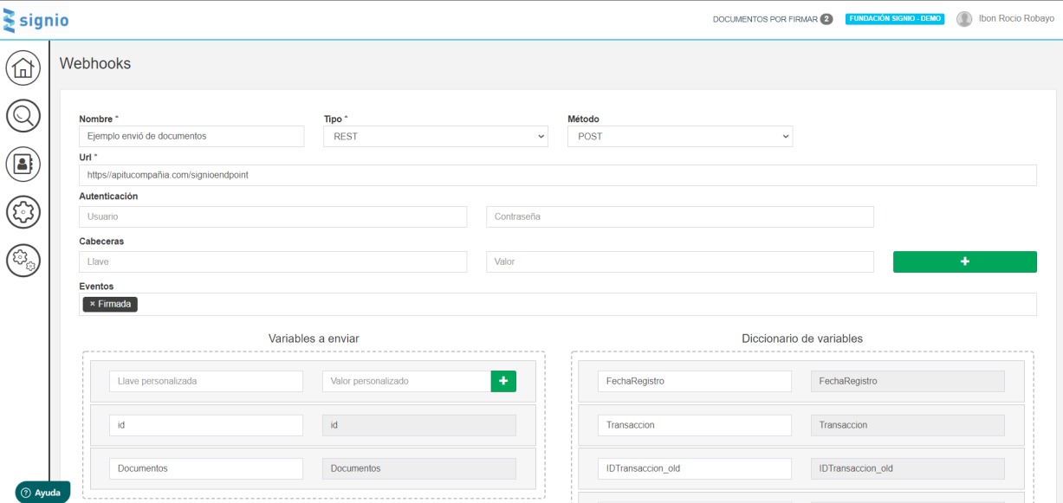Click the editable IDTransaccion_old key field
This screenshot has width=1063, height=503.
695,468
